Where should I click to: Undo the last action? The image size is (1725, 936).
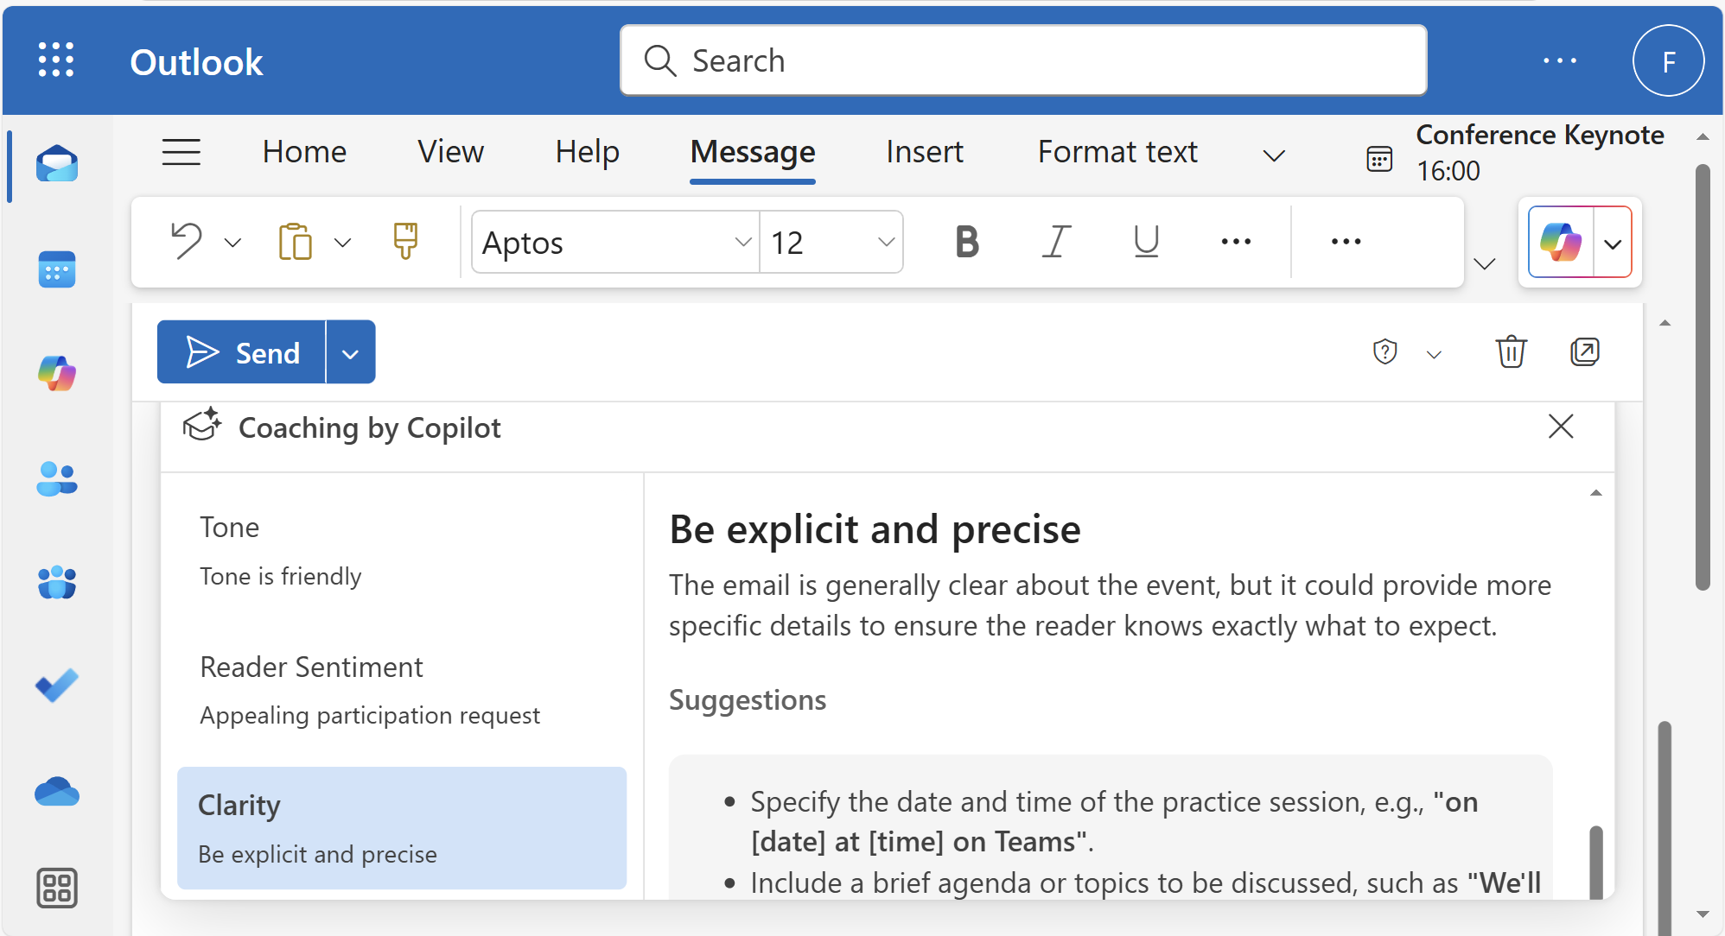pos(187,242)
